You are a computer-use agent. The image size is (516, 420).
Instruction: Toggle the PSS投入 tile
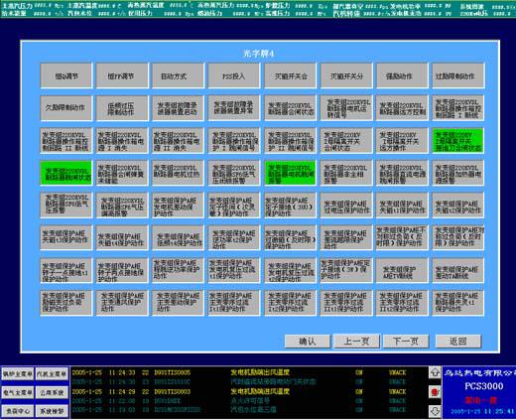(x=233, y=75)
